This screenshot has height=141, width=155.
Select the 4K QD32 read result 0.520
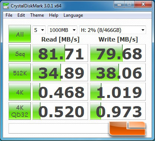click(x=60, y=111)
